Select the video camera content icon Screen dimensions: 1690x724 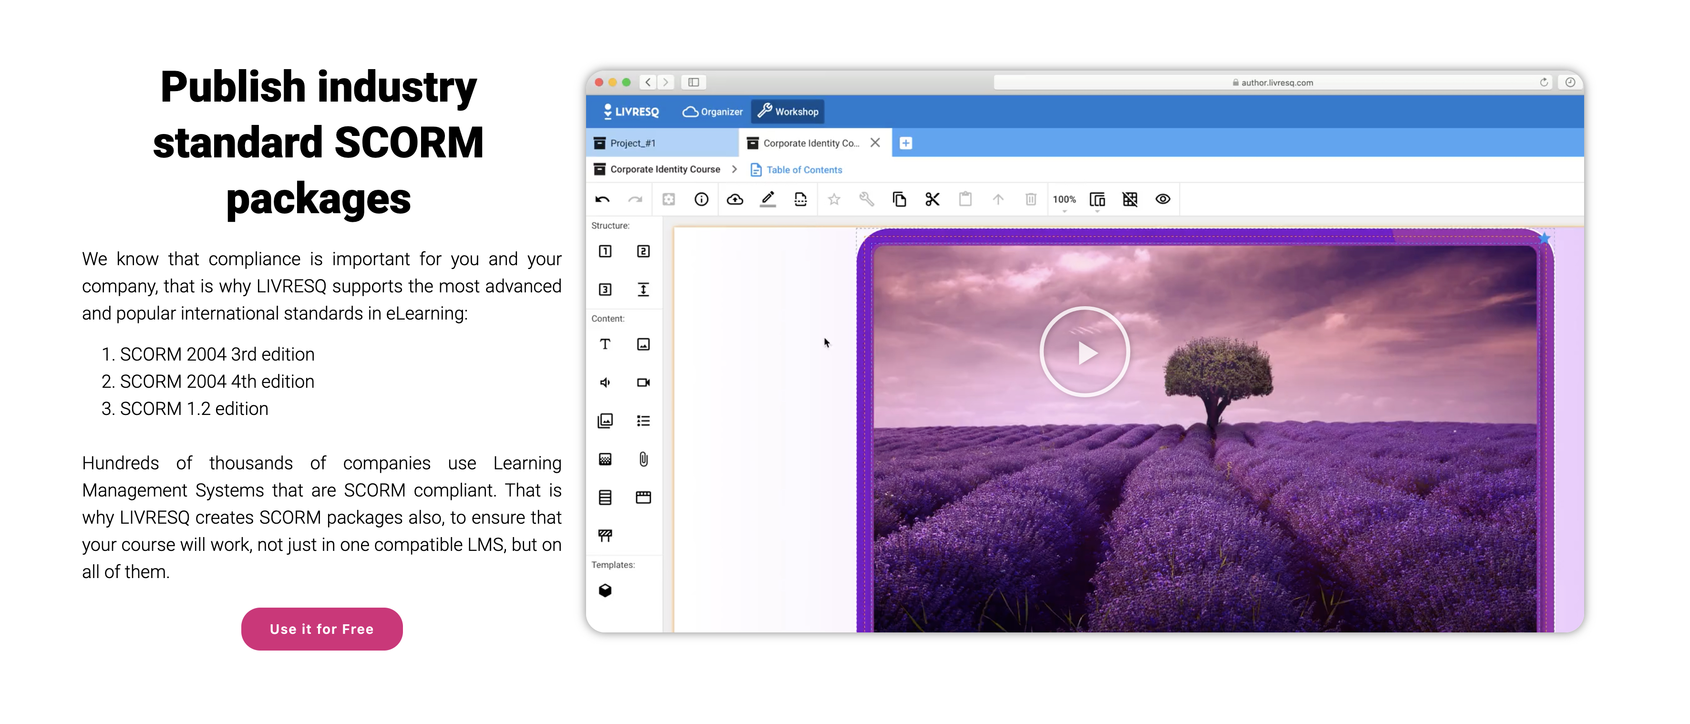643,383
